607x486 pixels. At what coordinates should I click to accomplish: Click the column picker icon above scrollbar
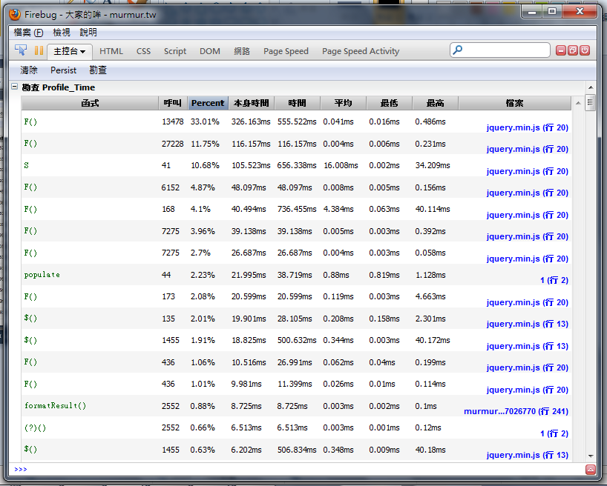[590, 102]
